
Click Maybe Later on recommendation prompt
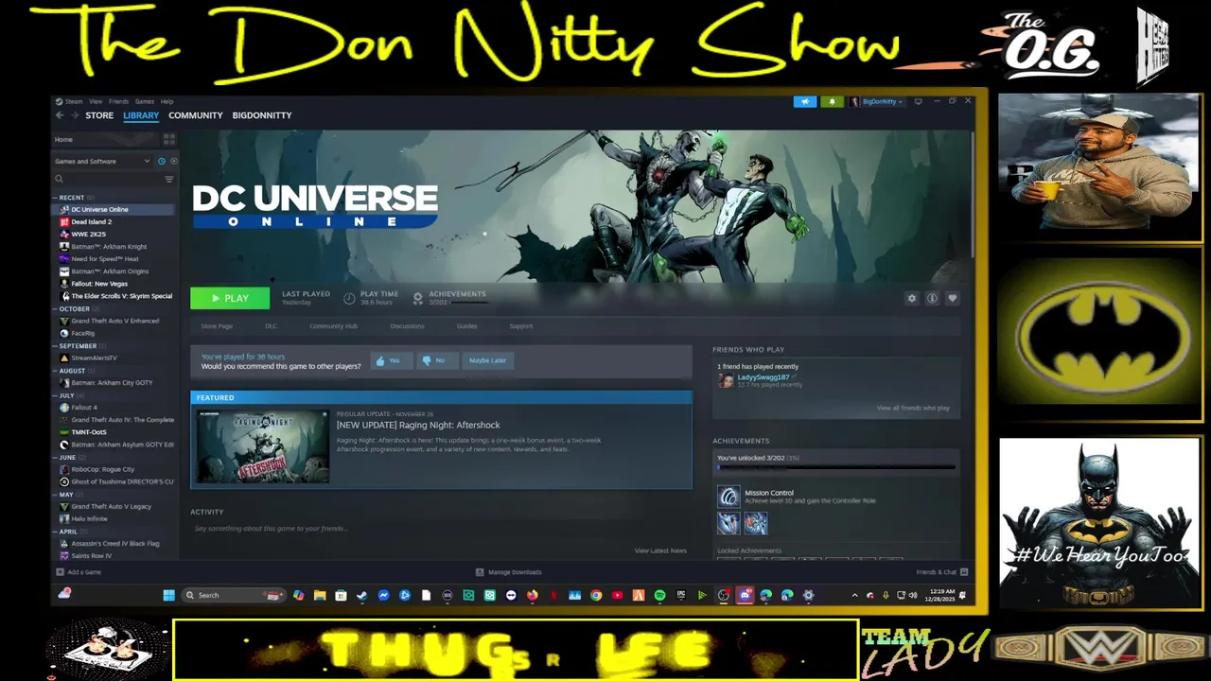[x=487, y=360]
